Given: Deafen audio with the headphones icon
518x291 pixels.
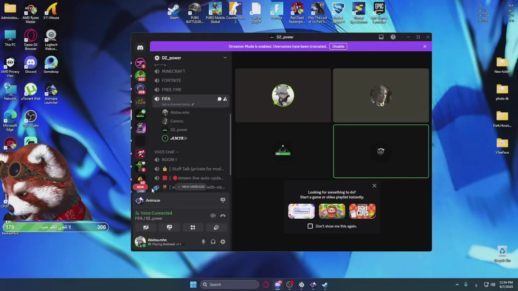Looking at the screenshot, I should 213,242.
